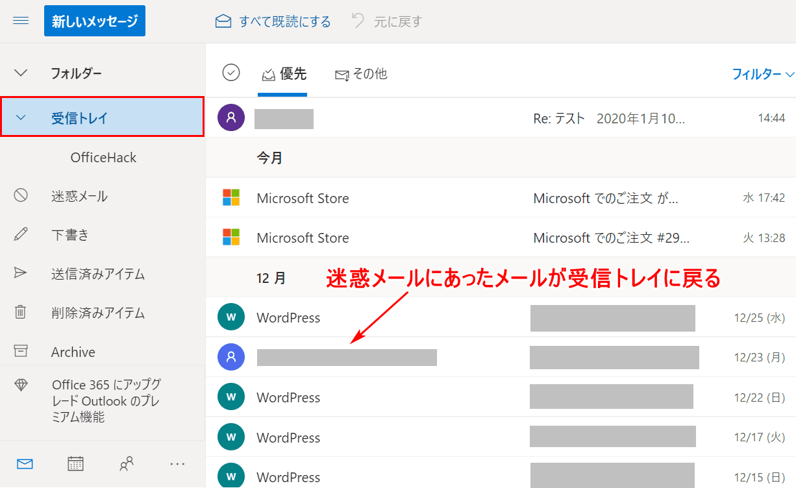The width and height of the screenshot is (796, 488).
Task: Click すべて既読にする to mark all read
Action: coord(273,21)
